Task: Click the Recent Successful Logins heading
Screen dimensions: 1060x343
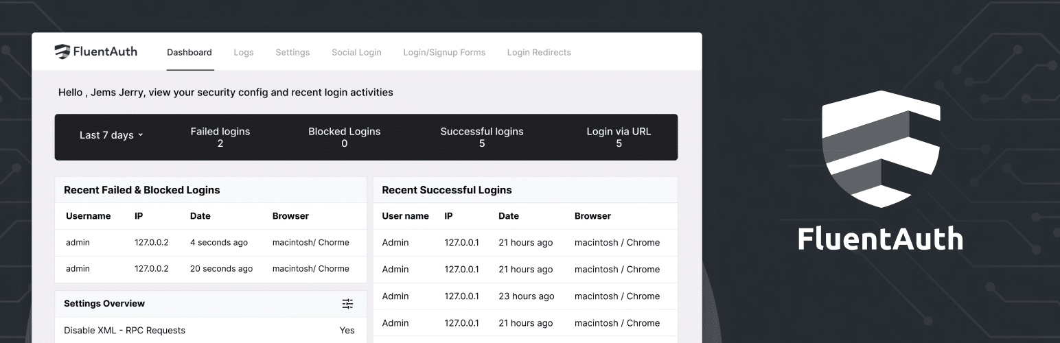Action: pos(447,190)
